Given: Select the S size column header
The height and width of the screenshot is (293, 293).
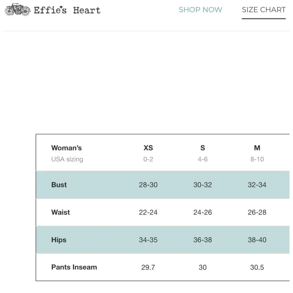Looking at the screenshot, I should 202,148.
